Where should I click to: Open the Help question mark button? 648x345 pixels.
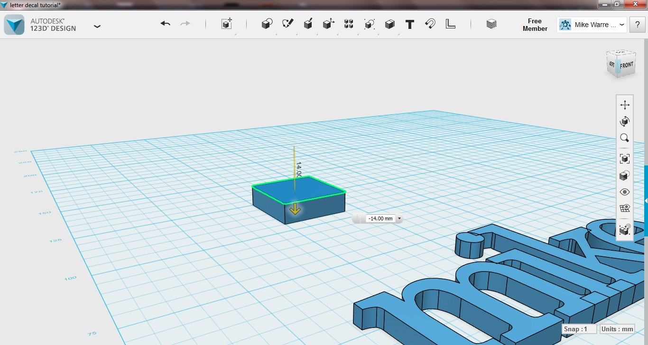pyautogui.click(x=637, y=25)
